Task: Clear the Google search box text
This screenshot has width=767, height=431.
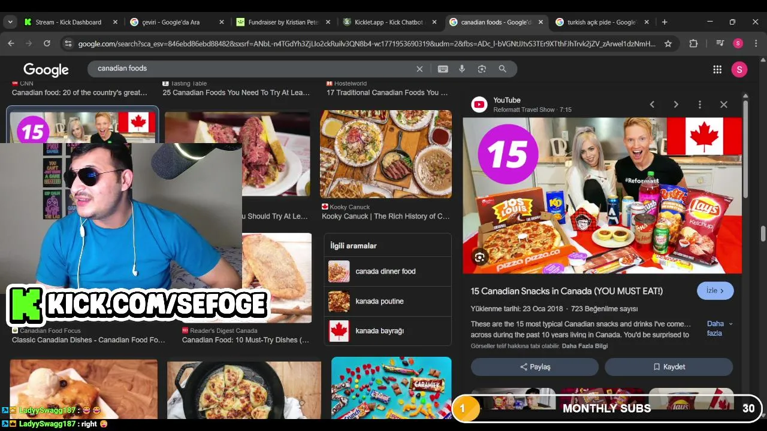Action: 419,69
